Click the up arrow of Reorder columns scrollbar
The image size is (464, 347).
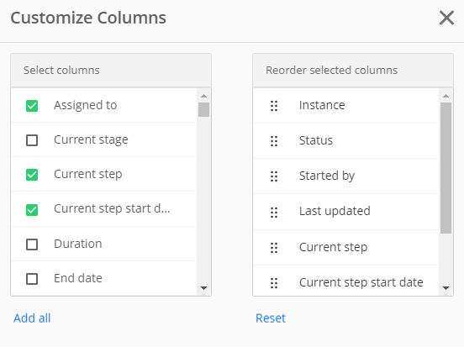(x=446, y=96)
